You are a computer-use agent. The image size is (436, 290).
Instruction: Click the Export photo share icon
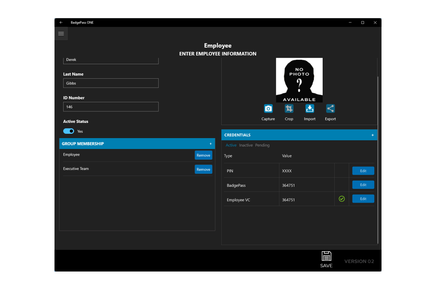pos(330,108)
